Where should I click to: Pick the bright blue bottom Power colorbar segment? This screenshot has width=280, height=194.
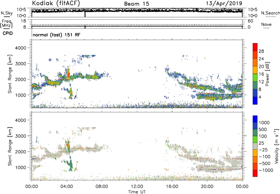[x=255, y=101]
